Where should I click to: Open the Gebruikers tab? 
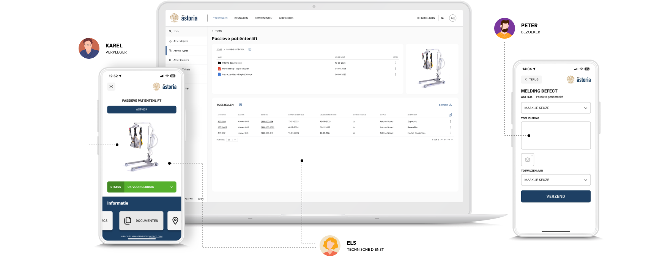pos(286,18)
